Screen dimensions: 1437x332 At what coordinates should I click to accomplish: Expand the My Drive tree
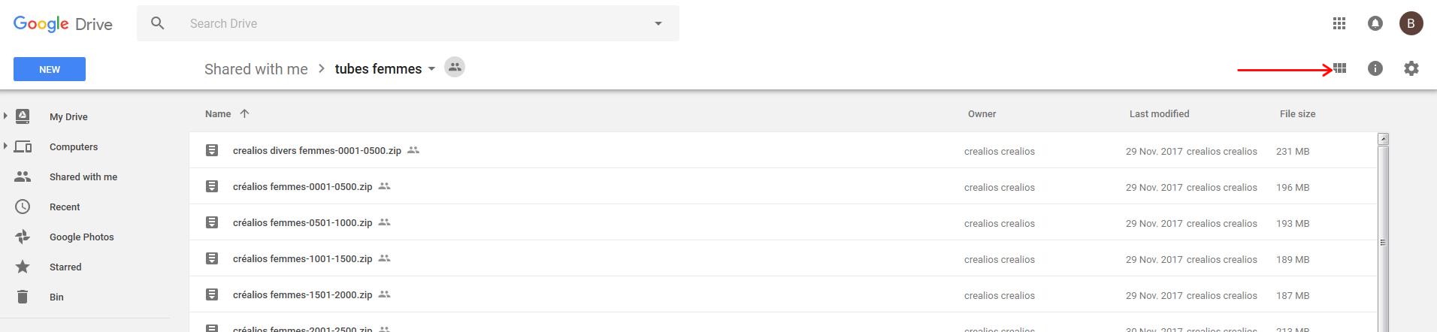point(5,116)
